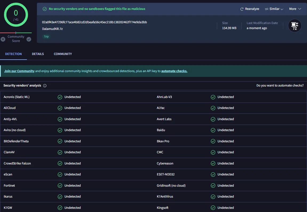Click the 7zip file tag
307x212 pixels.
46,37
